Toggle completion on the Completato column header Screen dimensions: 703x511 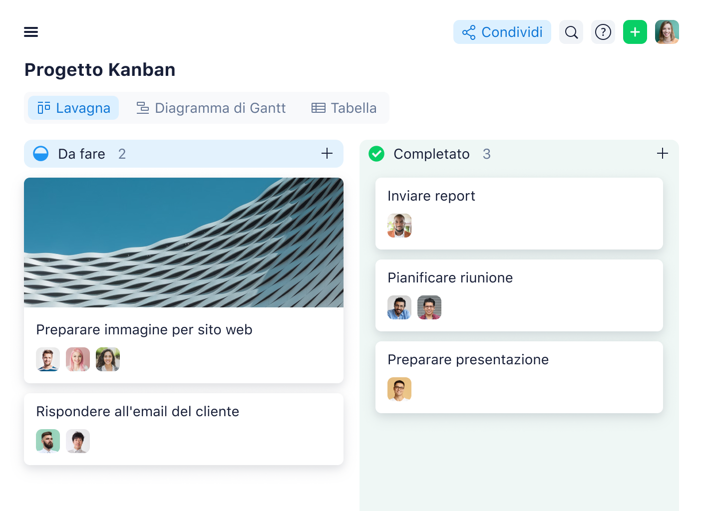point(376,154)
